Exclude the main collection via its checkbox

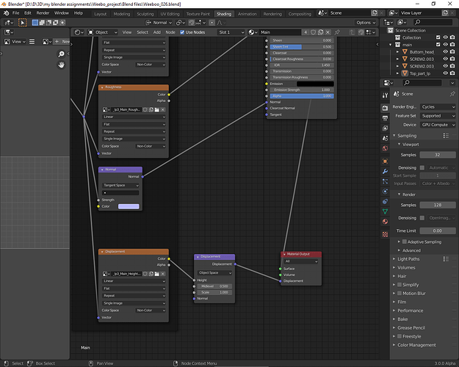coord(438,45)
